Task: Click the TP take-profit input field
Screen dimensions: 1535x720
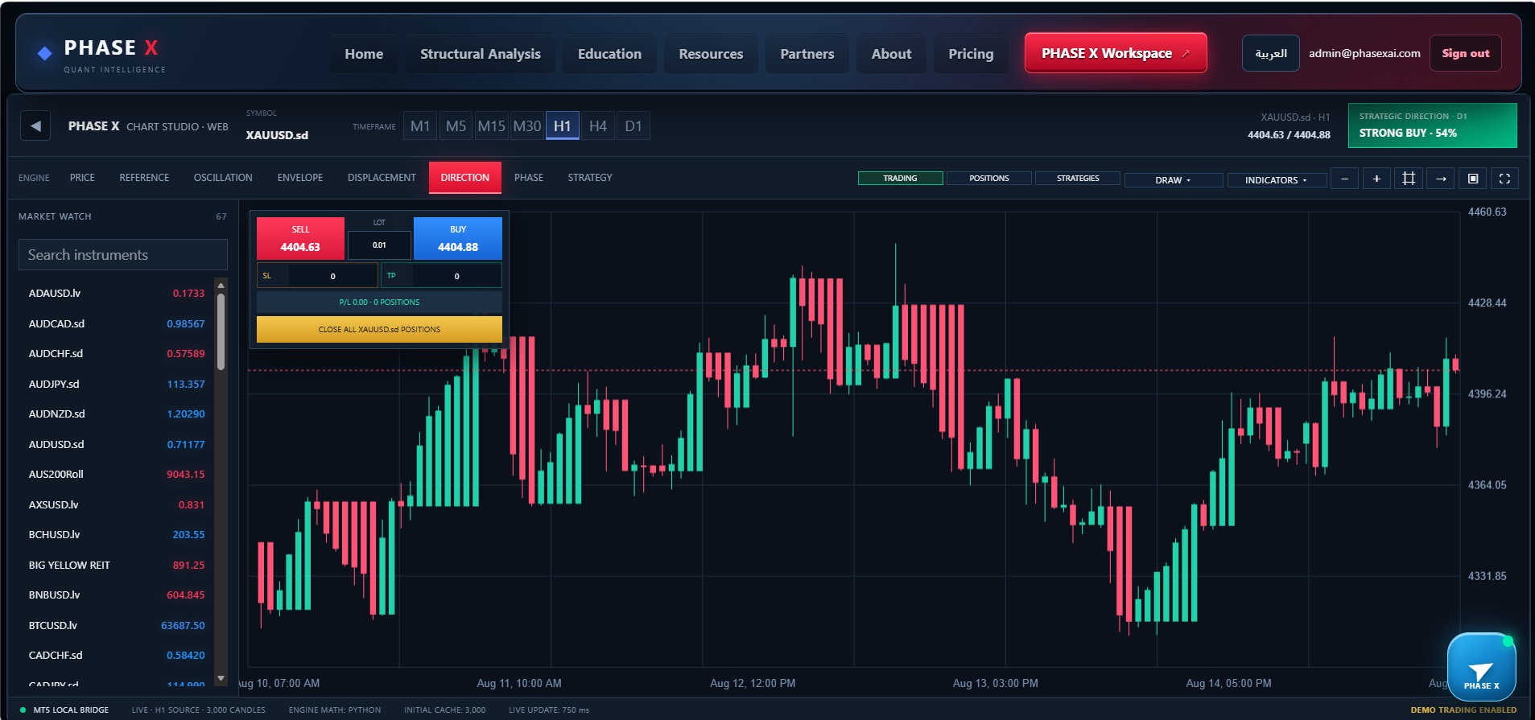Action: (x=456, y=276)
